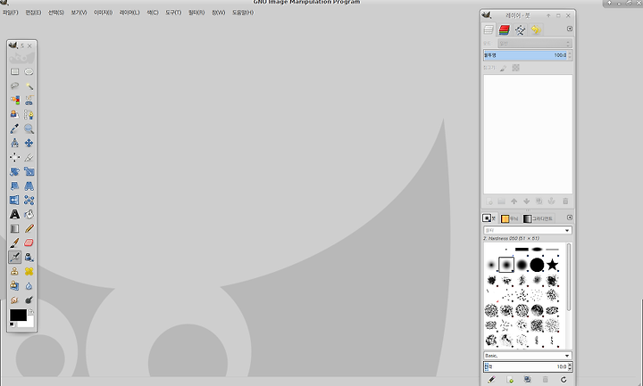Switch to the Patterns tab
This screenshot has width=643, height=386.
509,218
